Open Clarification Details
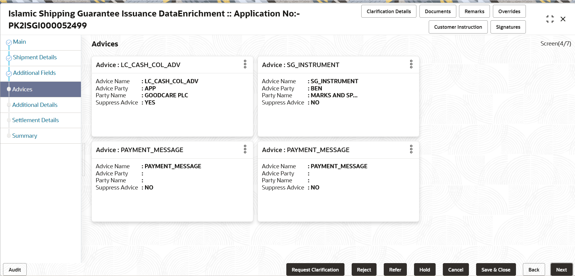 point(389,11)
